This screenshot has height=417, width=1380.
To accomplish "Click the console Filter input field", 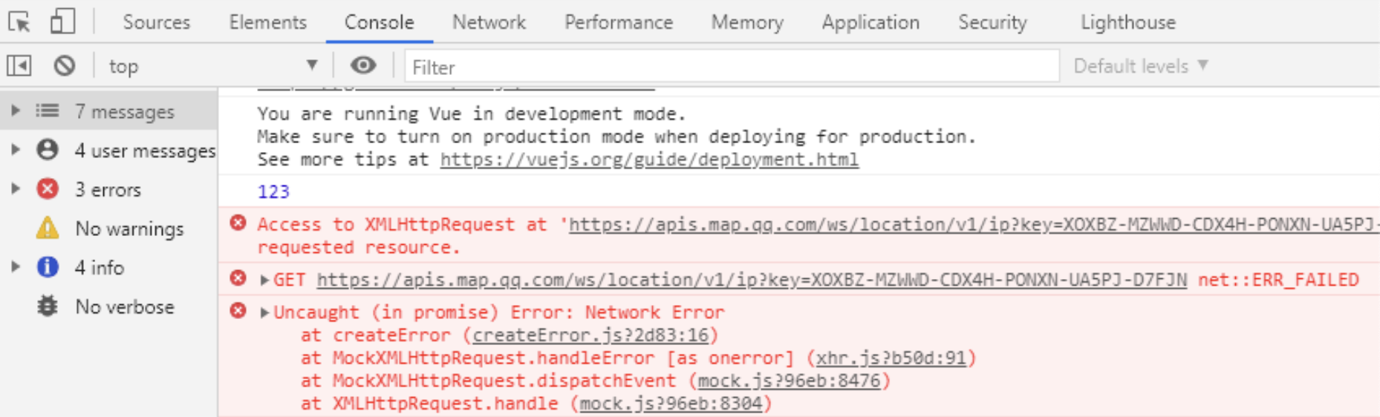I will click(x=731, y=67).
